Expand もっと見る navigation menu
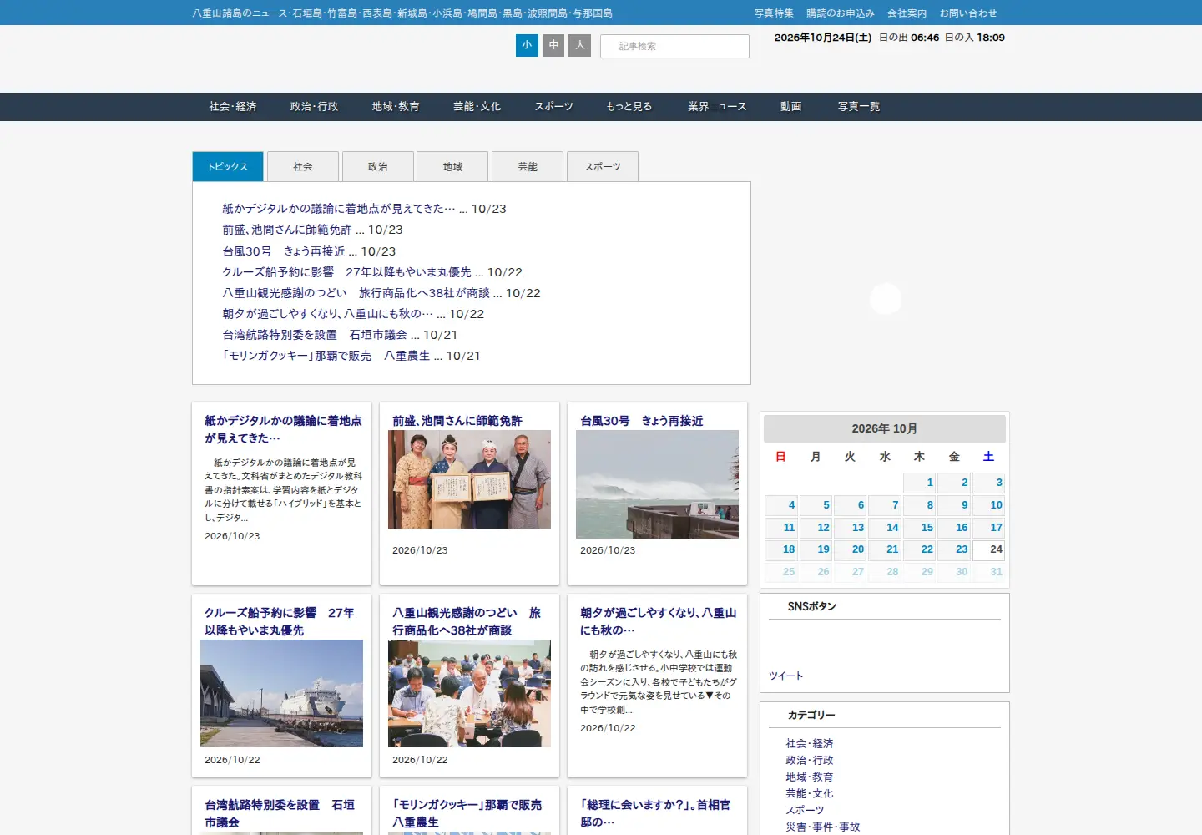The width and height of the screenshot is (1202, 835). [629, 107]
